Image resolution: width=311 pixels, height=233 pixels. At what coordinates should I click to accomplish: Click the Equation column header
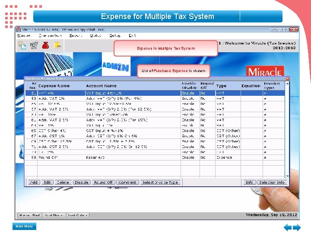tap(251, 86)
